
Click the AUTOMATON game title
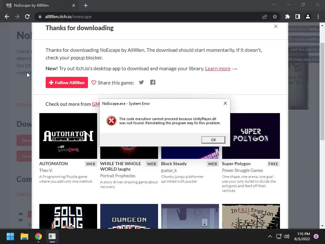click(x=53, y=164)
